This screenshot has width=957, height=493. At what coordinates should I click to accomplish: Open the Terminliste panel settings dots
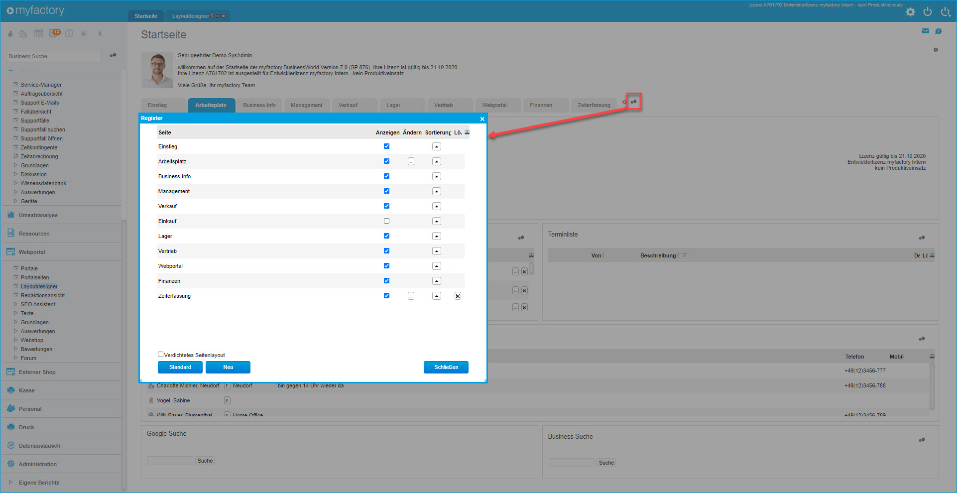point(922,238)
